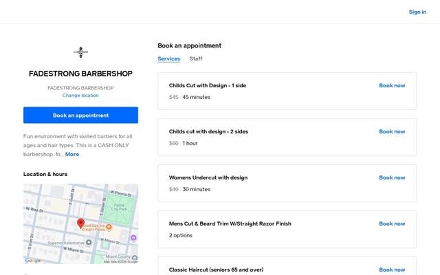Viewport: 440px width, 275px height.
Task: Click the $60 · 1 hour text
Action: pyautogui.click(x=184, y=143)
